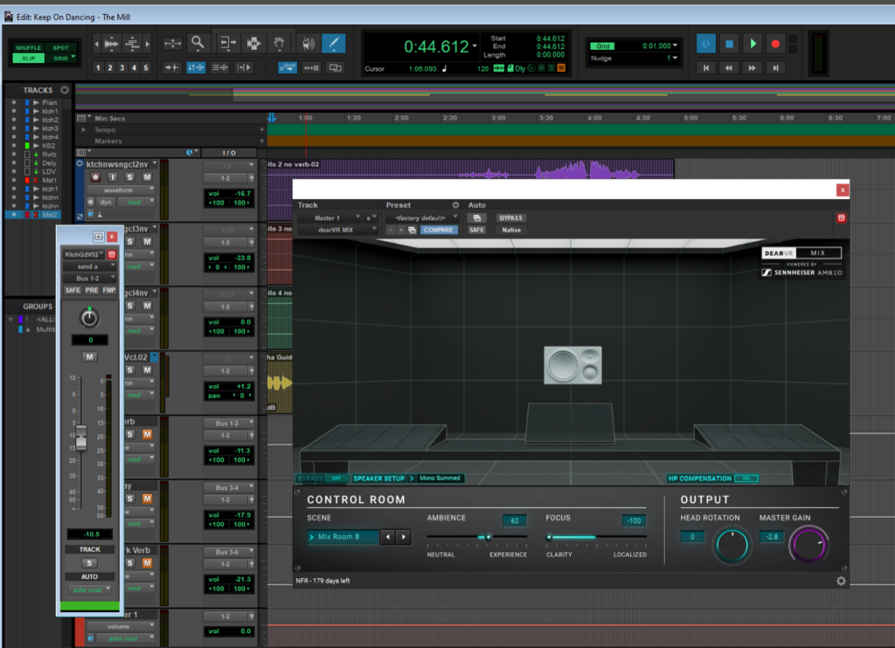Screen dimensions: 895x648
Task: Toggle Tab to Transients icon
Action: point(172,67)
